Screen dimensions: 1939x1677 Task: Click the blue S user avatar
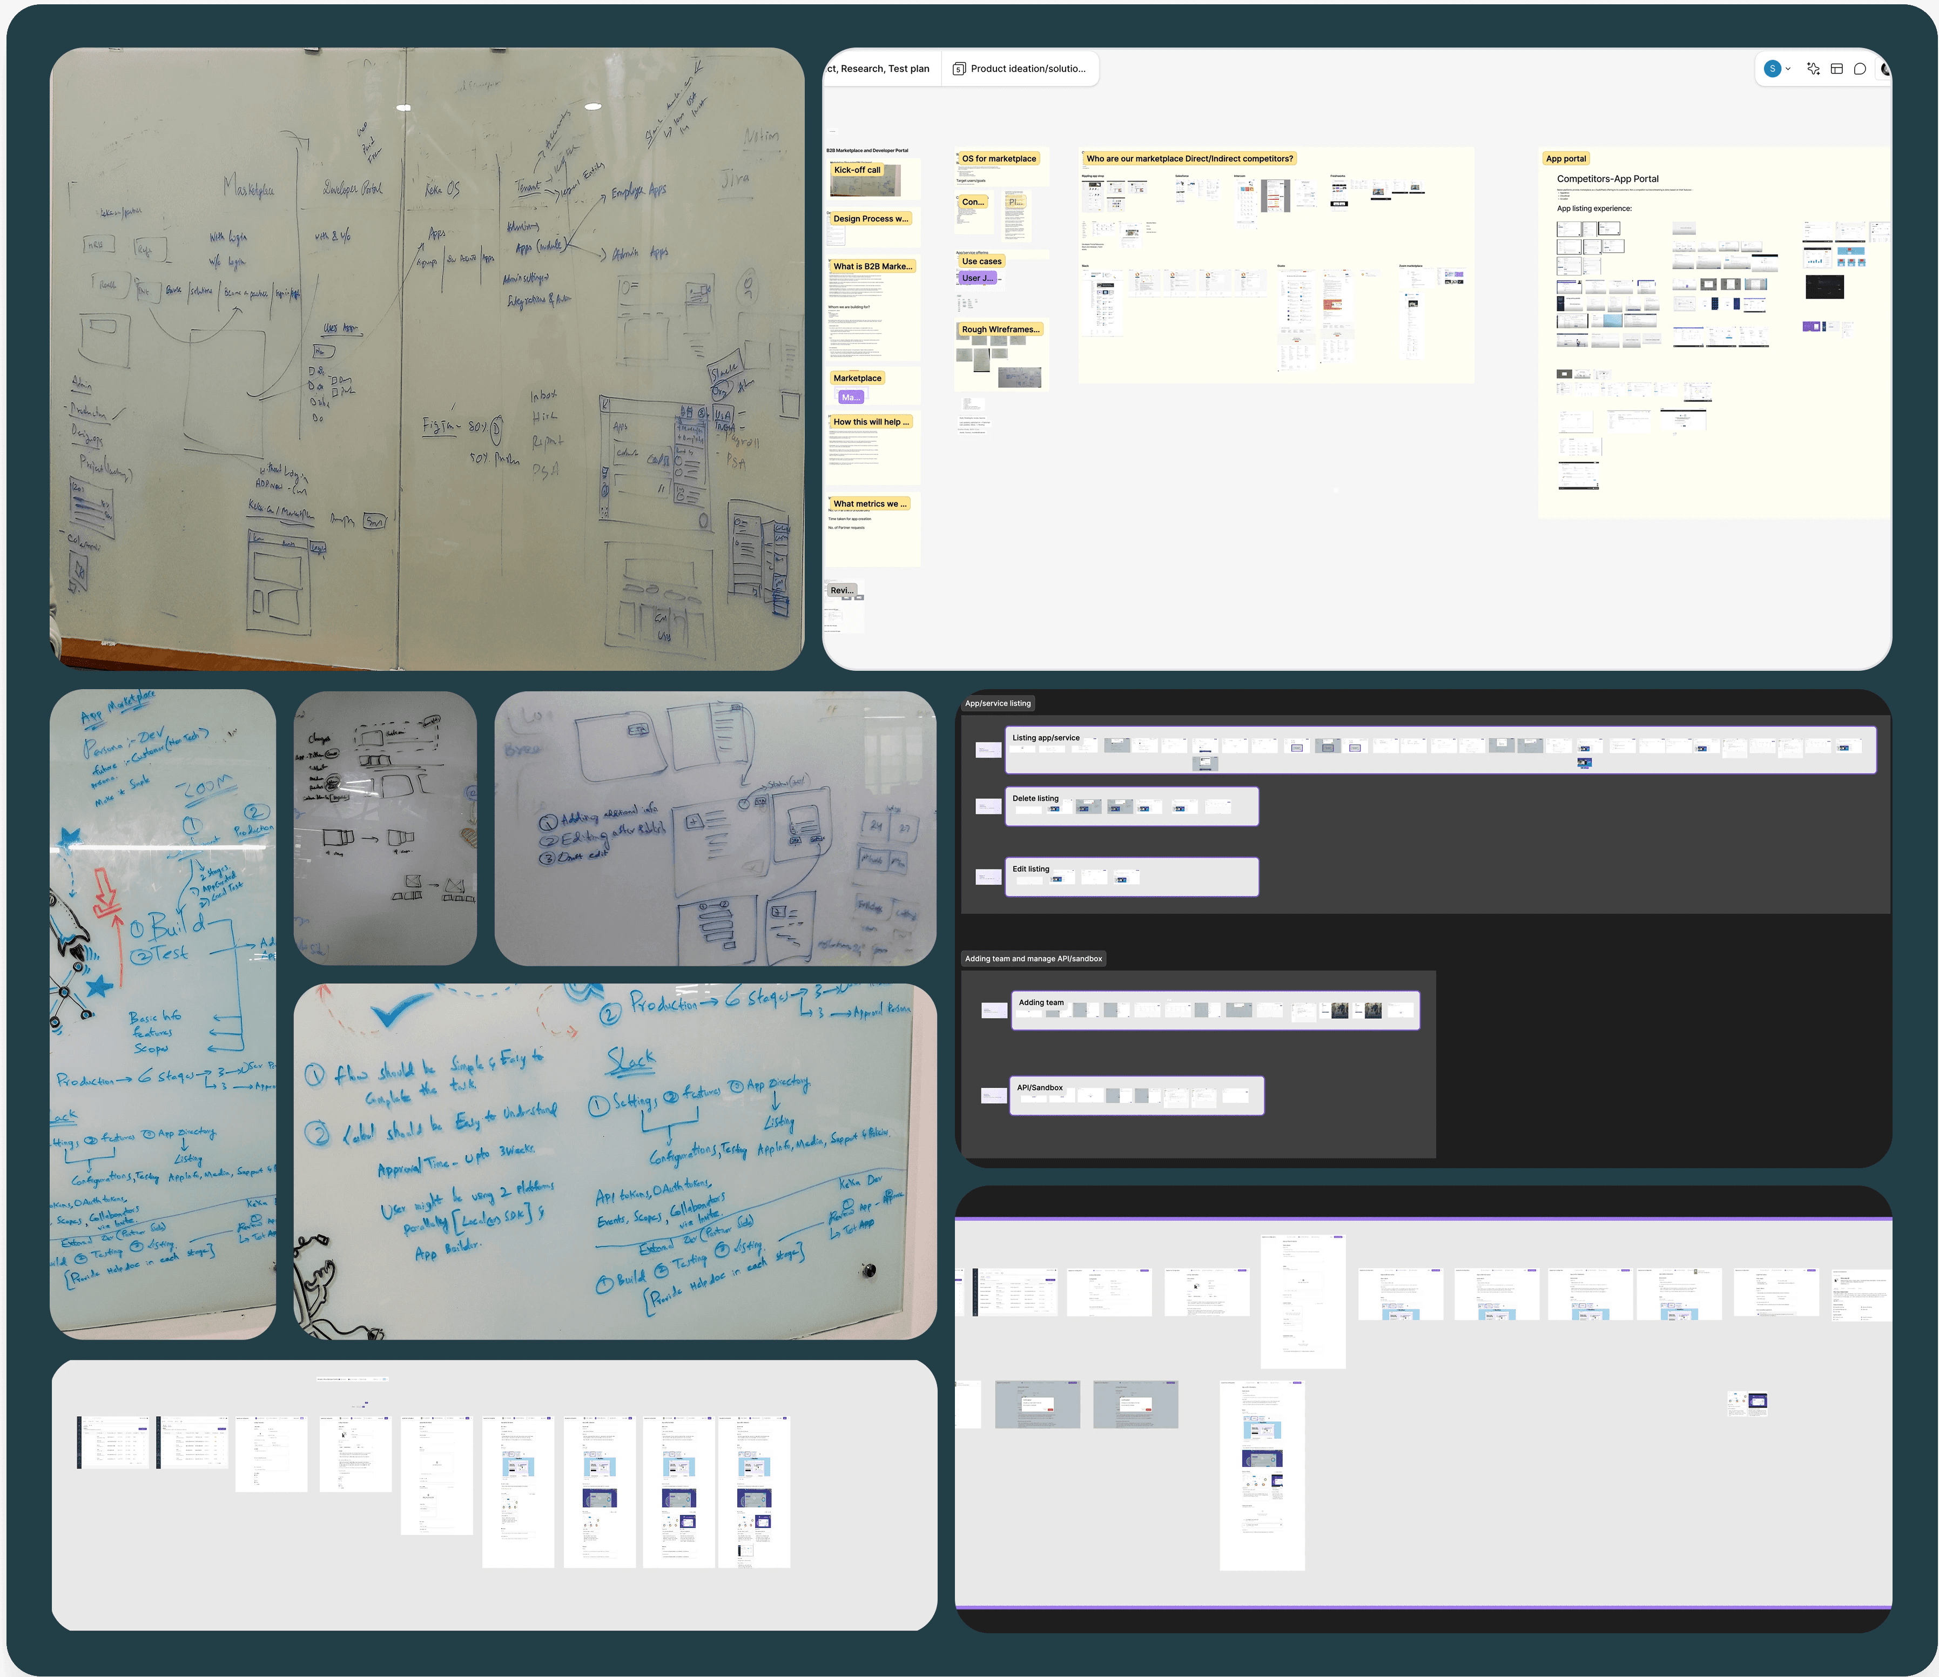(1773, 69)
